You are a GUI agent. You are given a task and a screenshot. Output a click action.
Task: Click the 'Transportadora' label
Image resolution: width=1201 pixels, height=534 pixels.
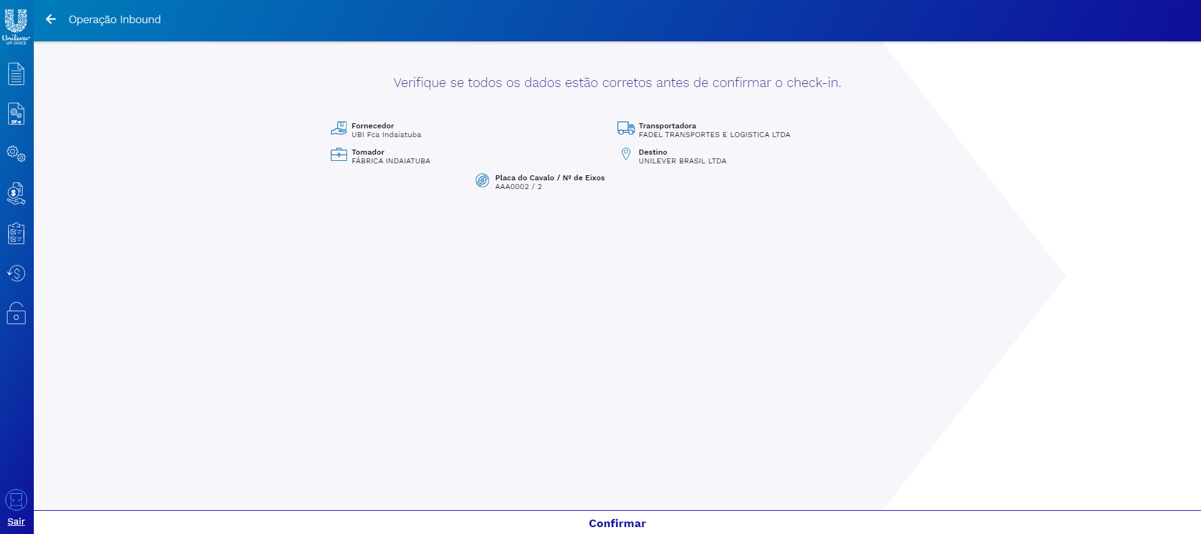tap(668, 126)
